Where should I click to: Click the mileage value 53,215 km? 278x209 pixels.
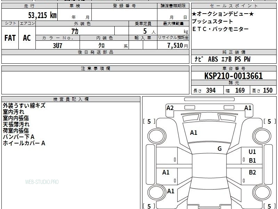(42, 15)
